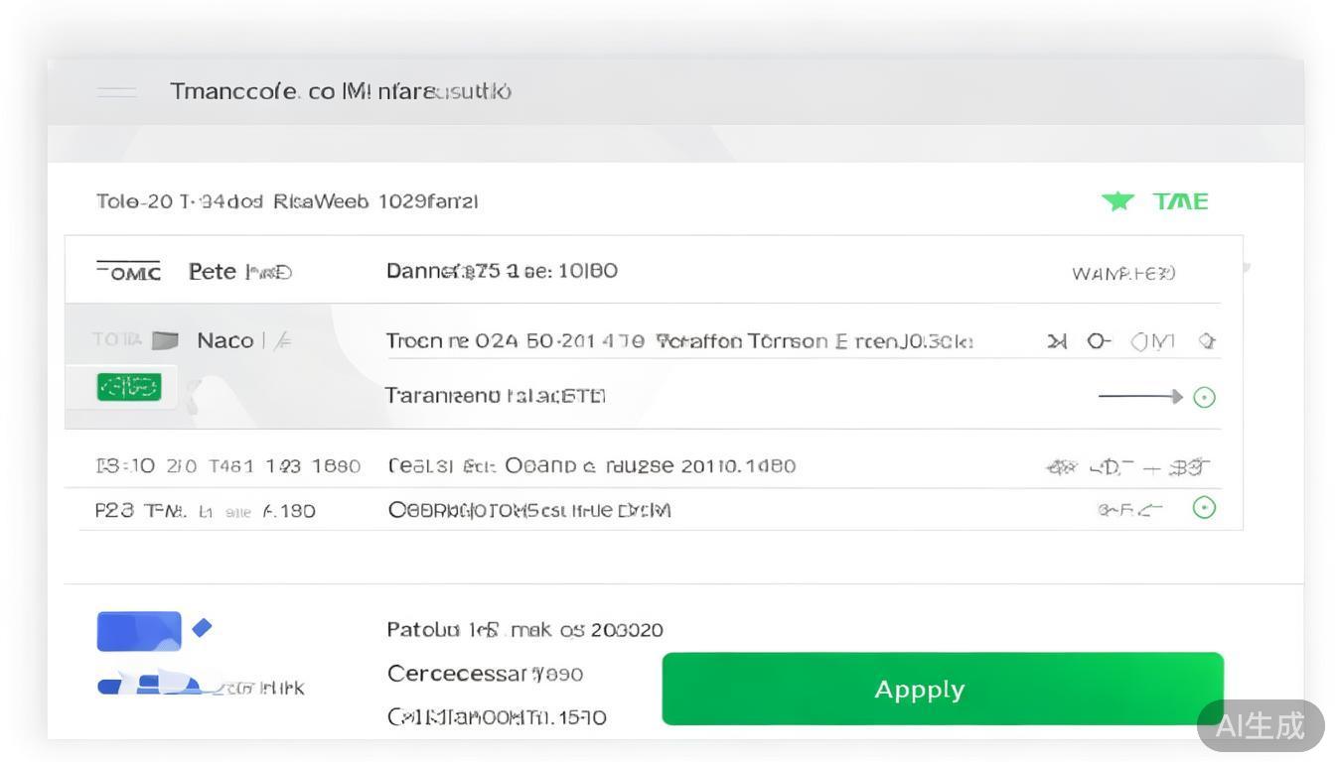The height and width of the screenshot is (762, 1335).
Task: Click the rightmost icon in the Naco row
Action: (x=1207, y=341)
